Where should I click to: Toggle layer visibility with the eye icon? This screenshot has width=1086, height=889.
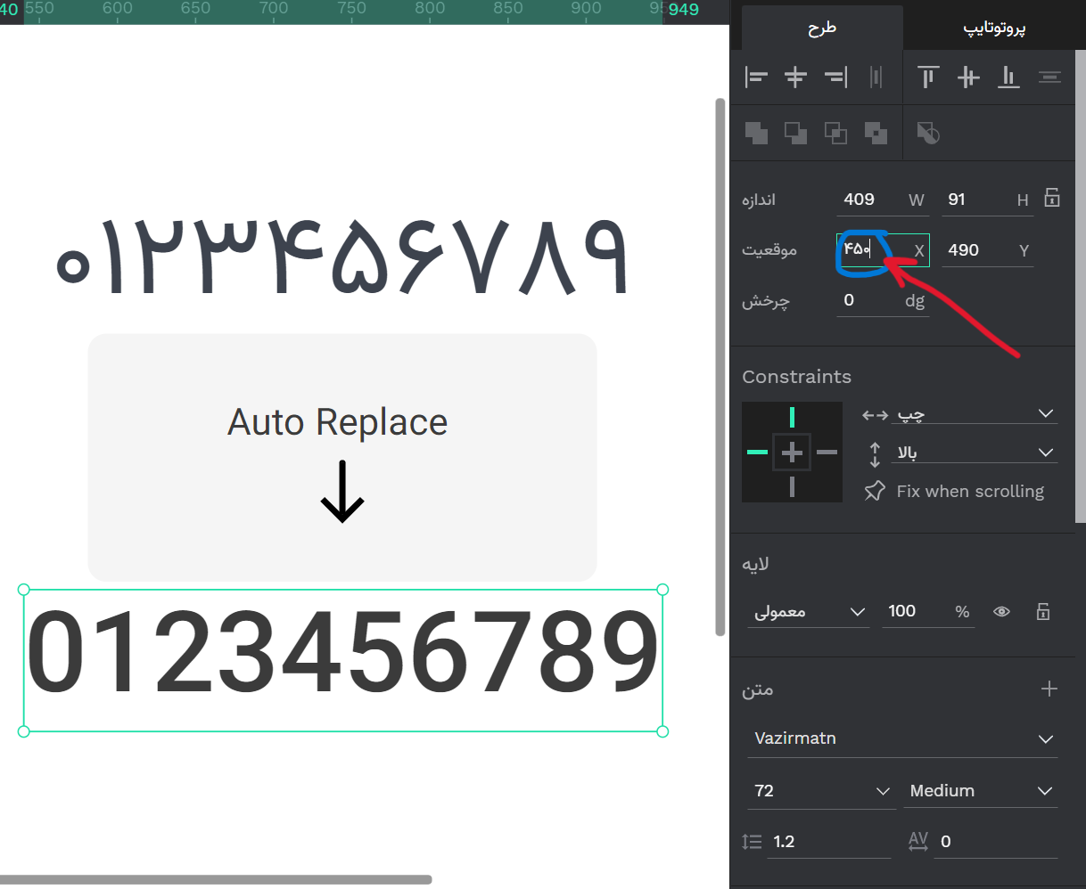1001,611
